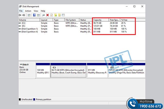Open the View menu

pos(36,11)
